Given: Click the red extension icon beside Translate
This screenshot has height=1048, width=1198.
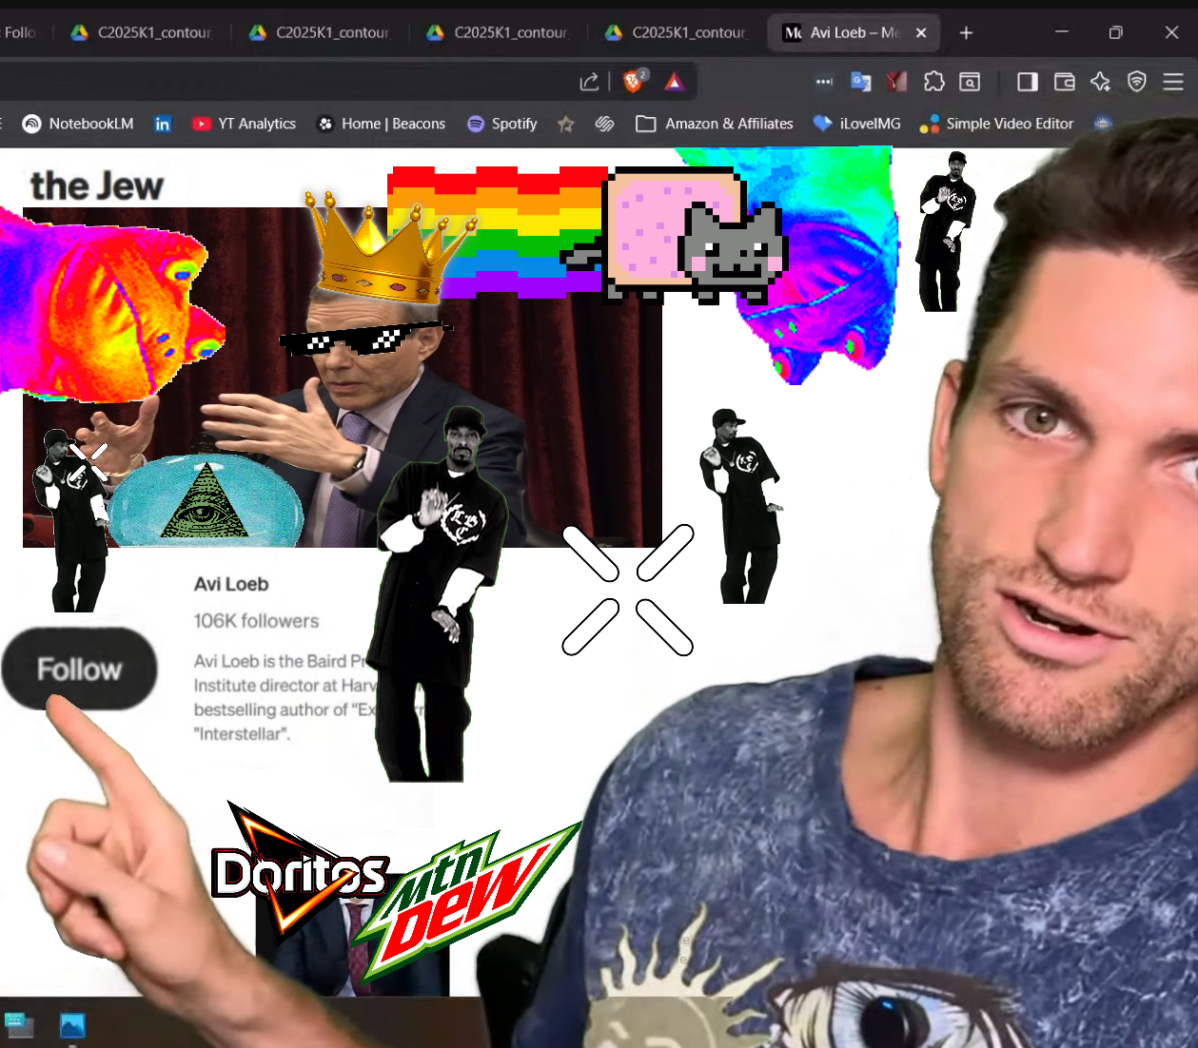Looking at the screenshot, I should click(x=896, y=82).
